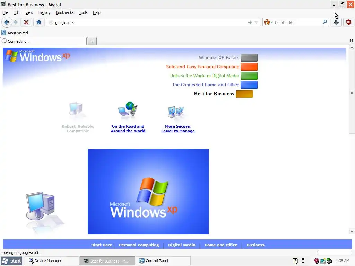Click the orange Safe and Easy swatch
This screenshot has height=266, width=355.
(249, 67)
